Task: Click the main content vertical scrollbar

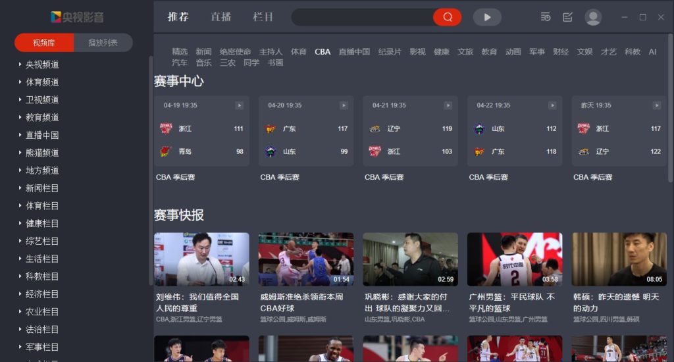Action: pos(671,109)
